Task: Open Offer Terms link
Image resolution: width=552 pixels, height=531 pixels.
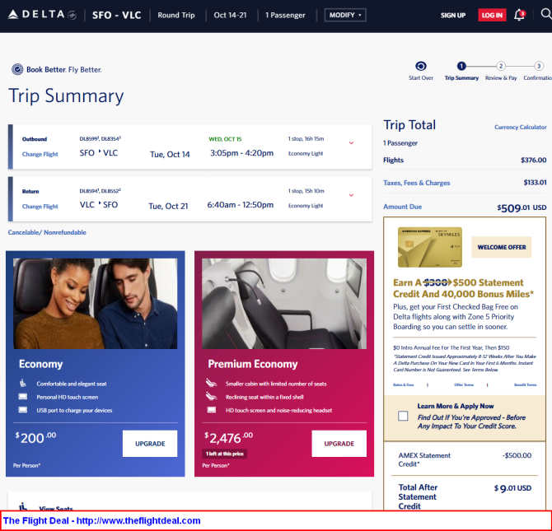Action: (x=464, y=384)
